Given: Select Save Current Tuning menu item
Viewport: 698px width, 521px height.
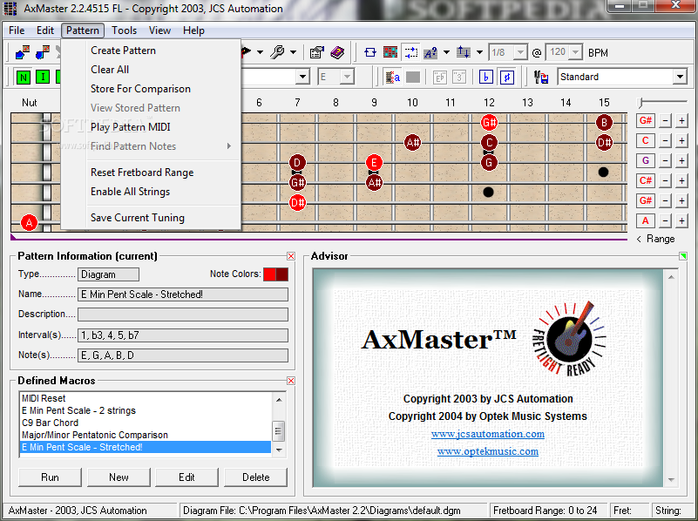Looking at the screenshot, I should pos(138,218).
